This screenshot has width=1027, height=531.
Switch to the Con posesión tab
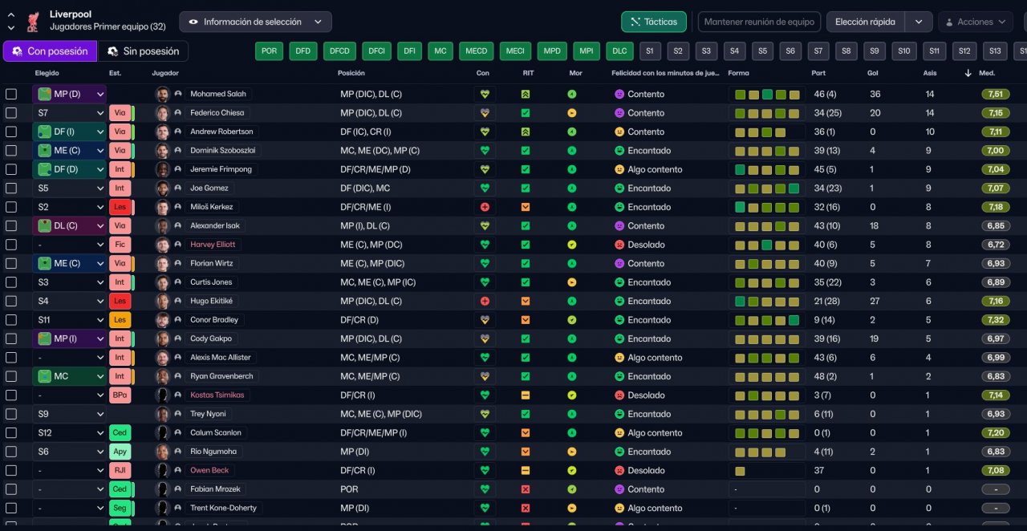(x=50, y=51)
